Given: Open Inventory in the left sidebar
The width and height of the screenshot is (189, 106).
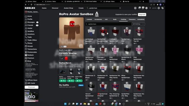Looking at the screenshot, I should (x=30, y=34).
